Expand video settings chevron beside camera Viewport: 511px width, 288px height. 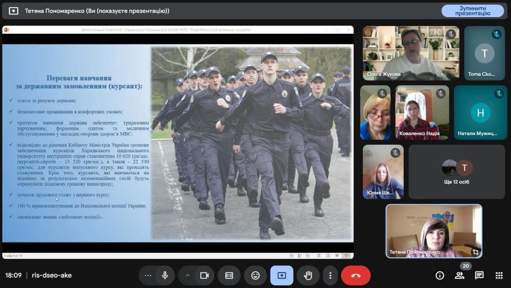point(187,275)
